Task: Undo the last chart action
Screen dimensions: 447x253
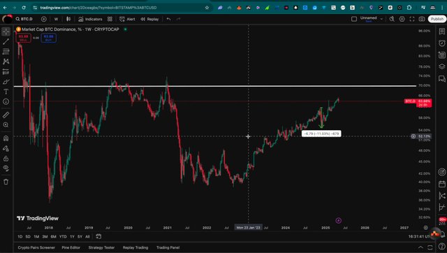Action: click(169, 19)
